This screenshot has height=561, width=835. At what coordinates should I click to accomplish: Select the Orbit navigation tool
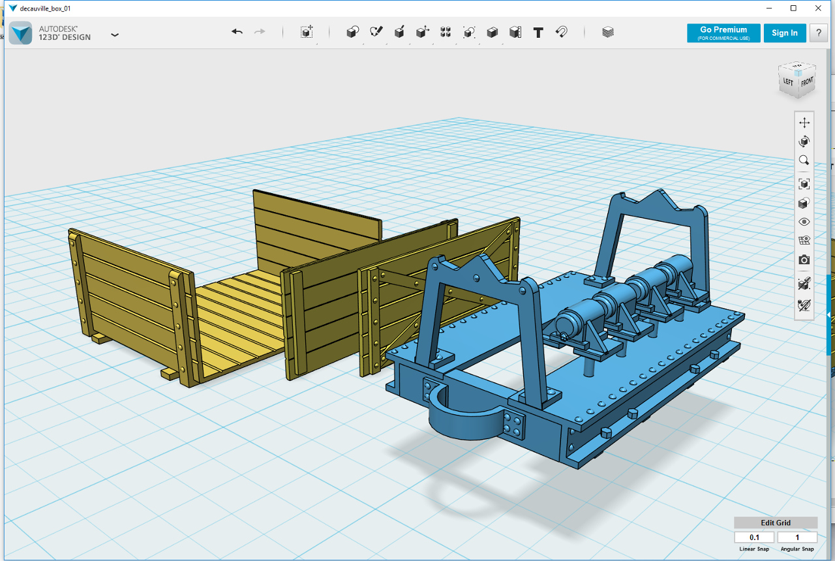[804, 142]
